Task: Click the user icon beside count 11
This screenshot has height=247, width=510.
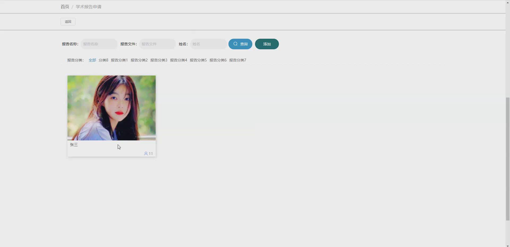Action: click(146, 153)
